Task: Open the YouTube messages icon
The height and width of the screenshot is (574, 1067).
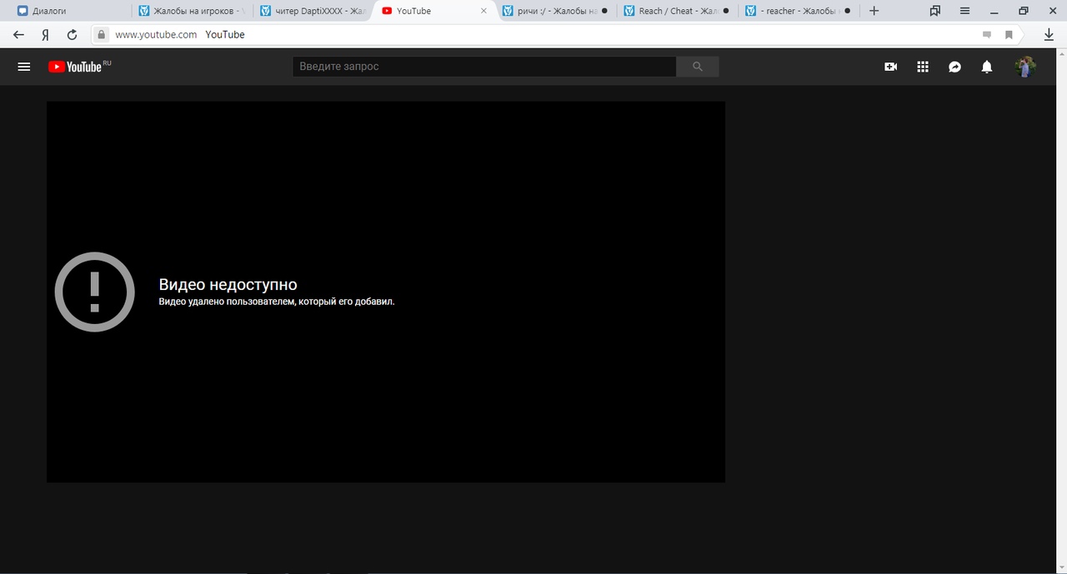Action: [x=955, y=67]
